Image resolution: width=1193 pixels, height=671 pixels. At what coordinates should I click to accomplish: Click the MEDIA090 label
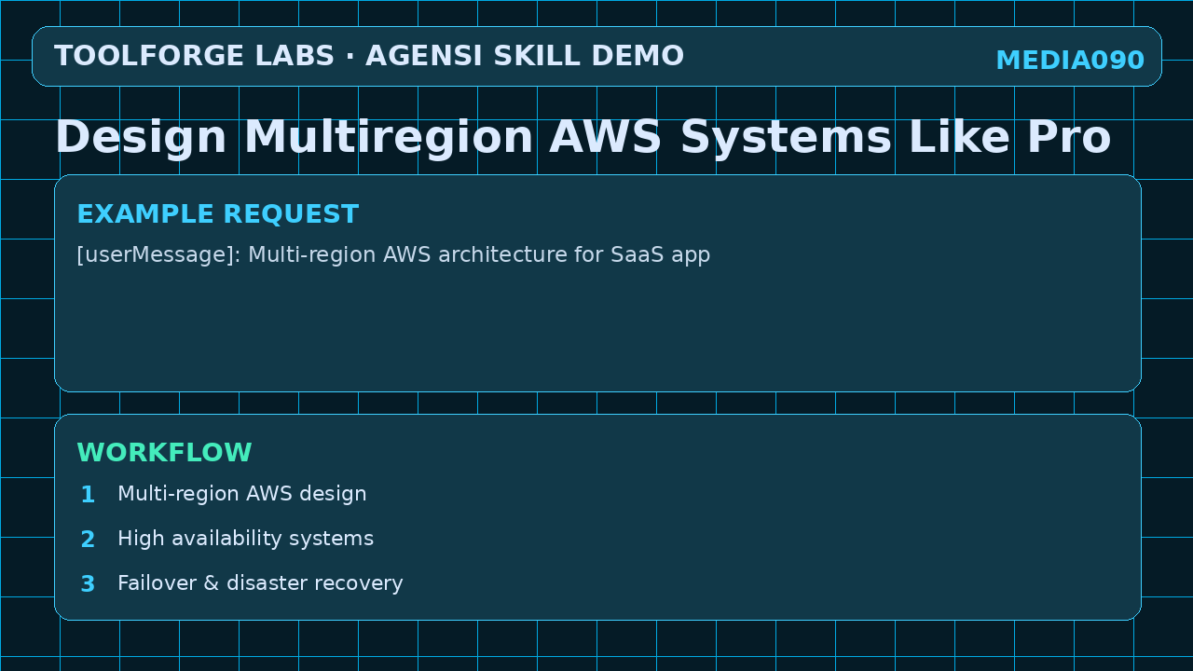(x=1070, y=61)
